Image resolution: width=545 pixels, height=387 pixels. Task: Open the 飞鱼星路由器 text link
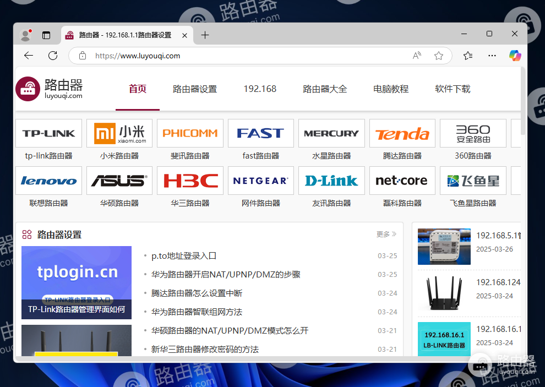tap(473, 203)
